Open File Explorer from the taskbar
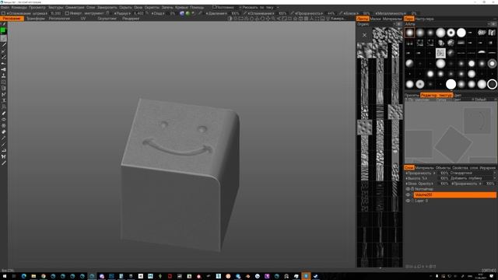Screen dimensions: 498x280 point(33,276)
